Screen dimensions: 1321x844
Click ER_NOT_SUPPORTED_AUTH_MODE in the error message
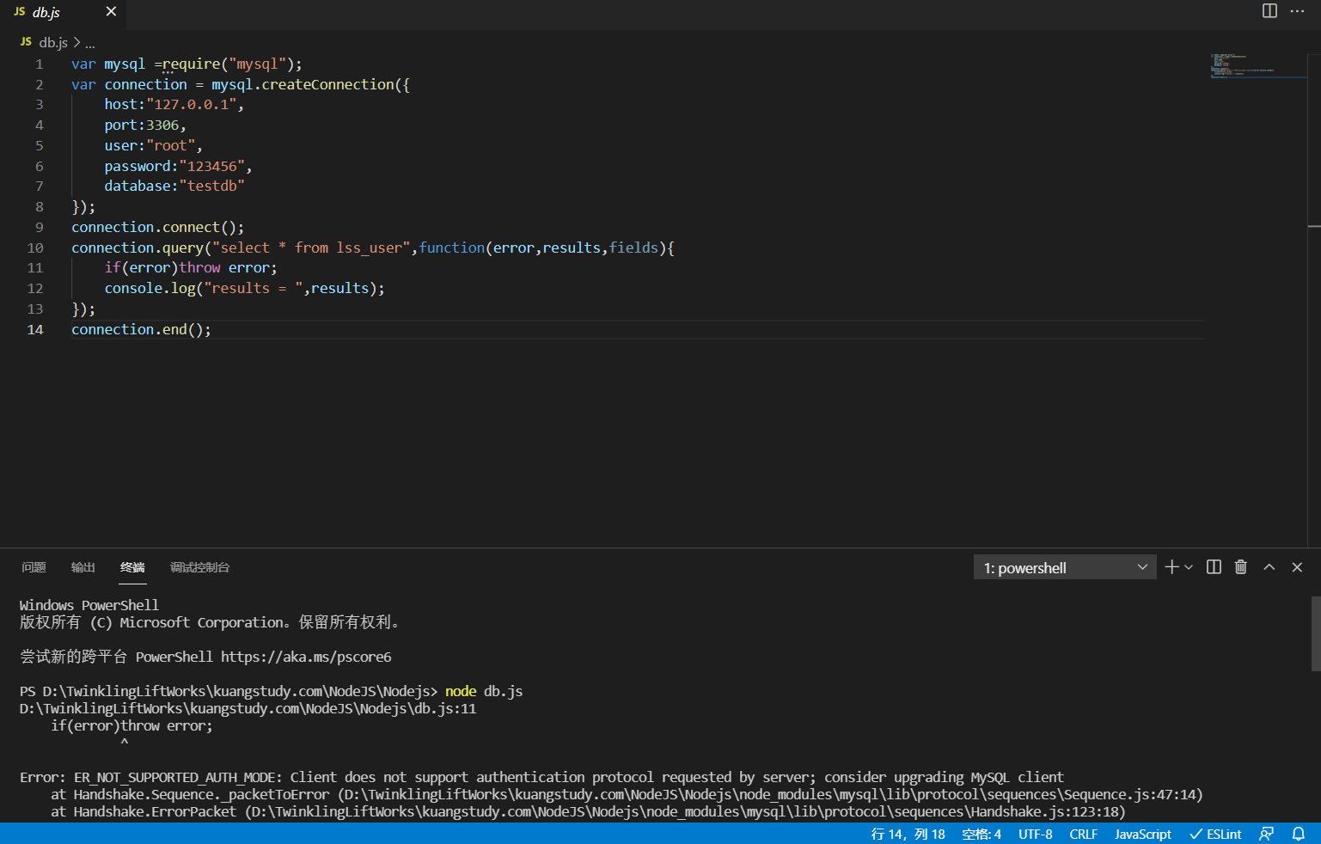[174, 777]
